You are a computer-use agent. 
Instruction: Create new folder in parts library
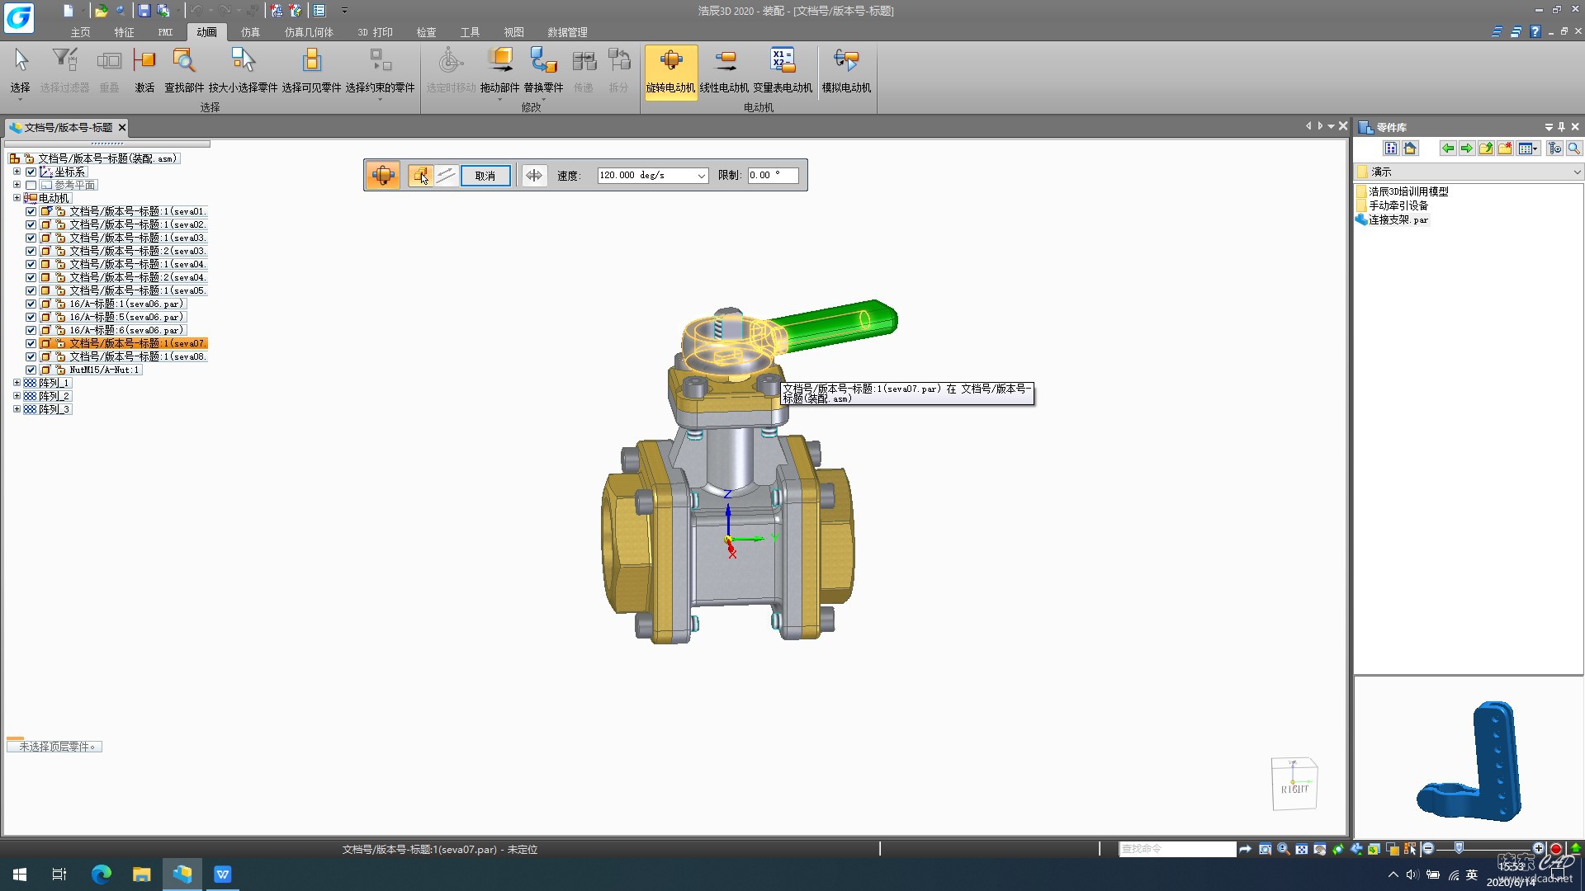1504,148
